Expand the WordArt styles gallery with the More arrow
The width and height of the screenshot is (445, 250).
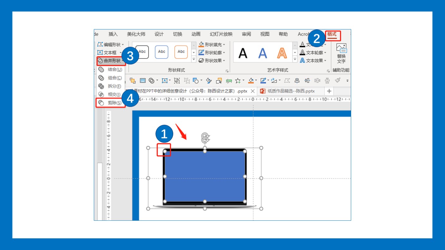click(295, 59)
